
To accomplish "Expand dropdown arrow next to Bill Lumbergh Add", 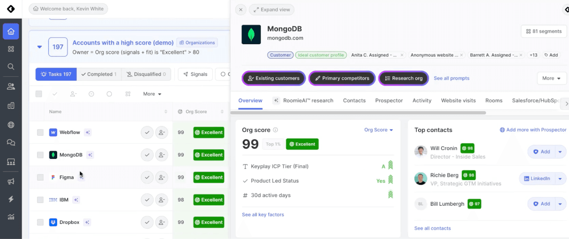I will click(x=560, y=204).
